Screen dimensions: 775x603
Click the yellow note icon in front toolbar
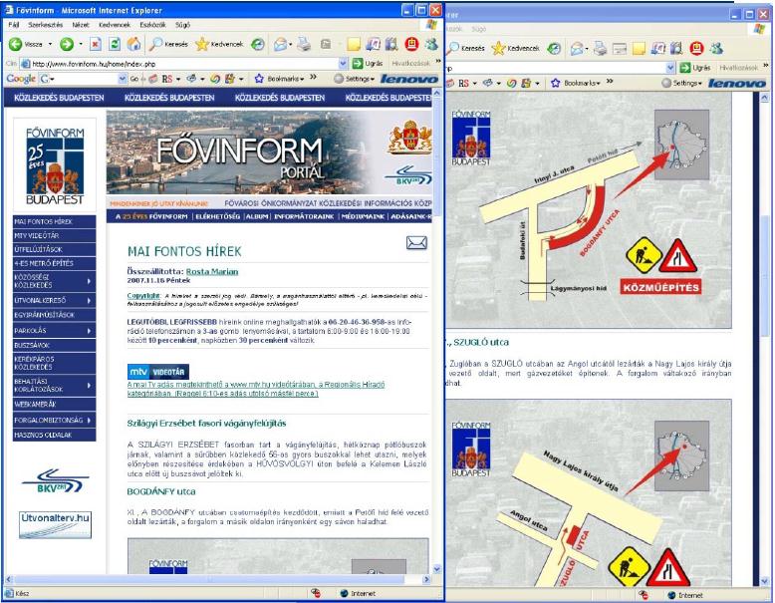coord(354,45)
